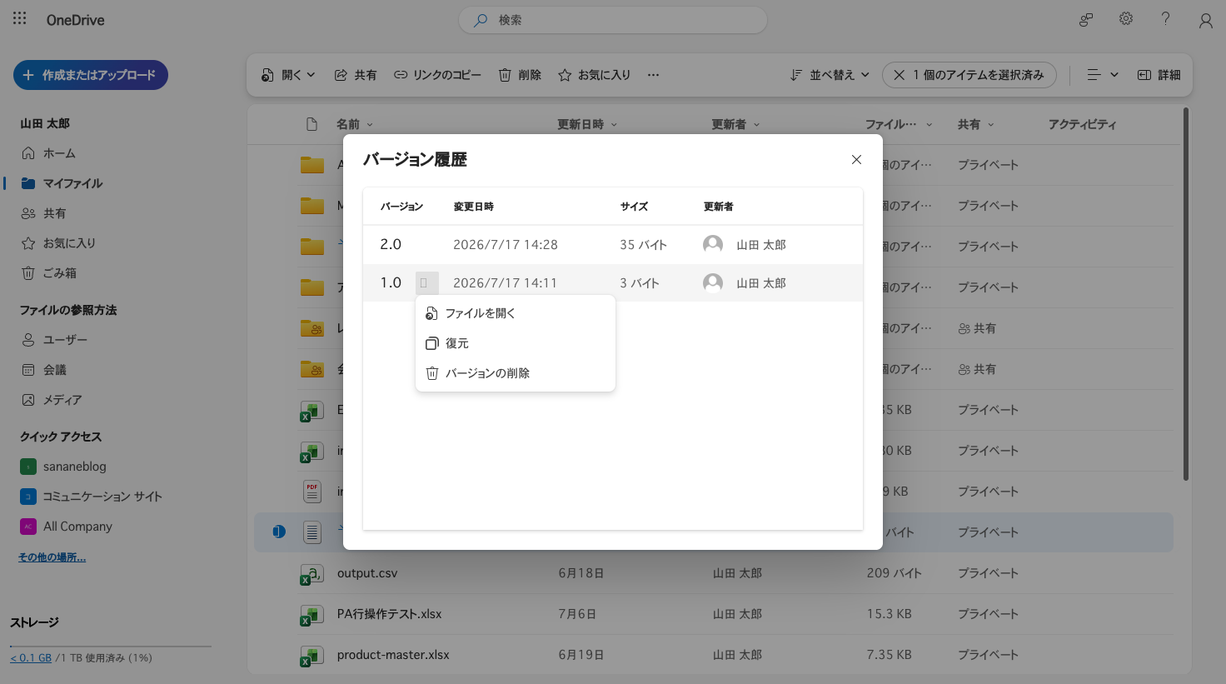Image resolution: width=1226 pixels, height=684 pixels.
Task: Close the バージョン履歴 dialog
Action: click(x=856, y=159)
